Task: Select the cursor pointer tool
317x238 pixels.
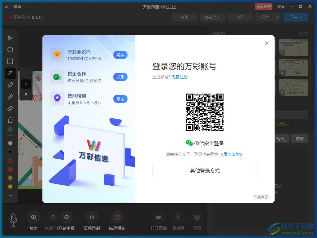Action: pos(10,38)
